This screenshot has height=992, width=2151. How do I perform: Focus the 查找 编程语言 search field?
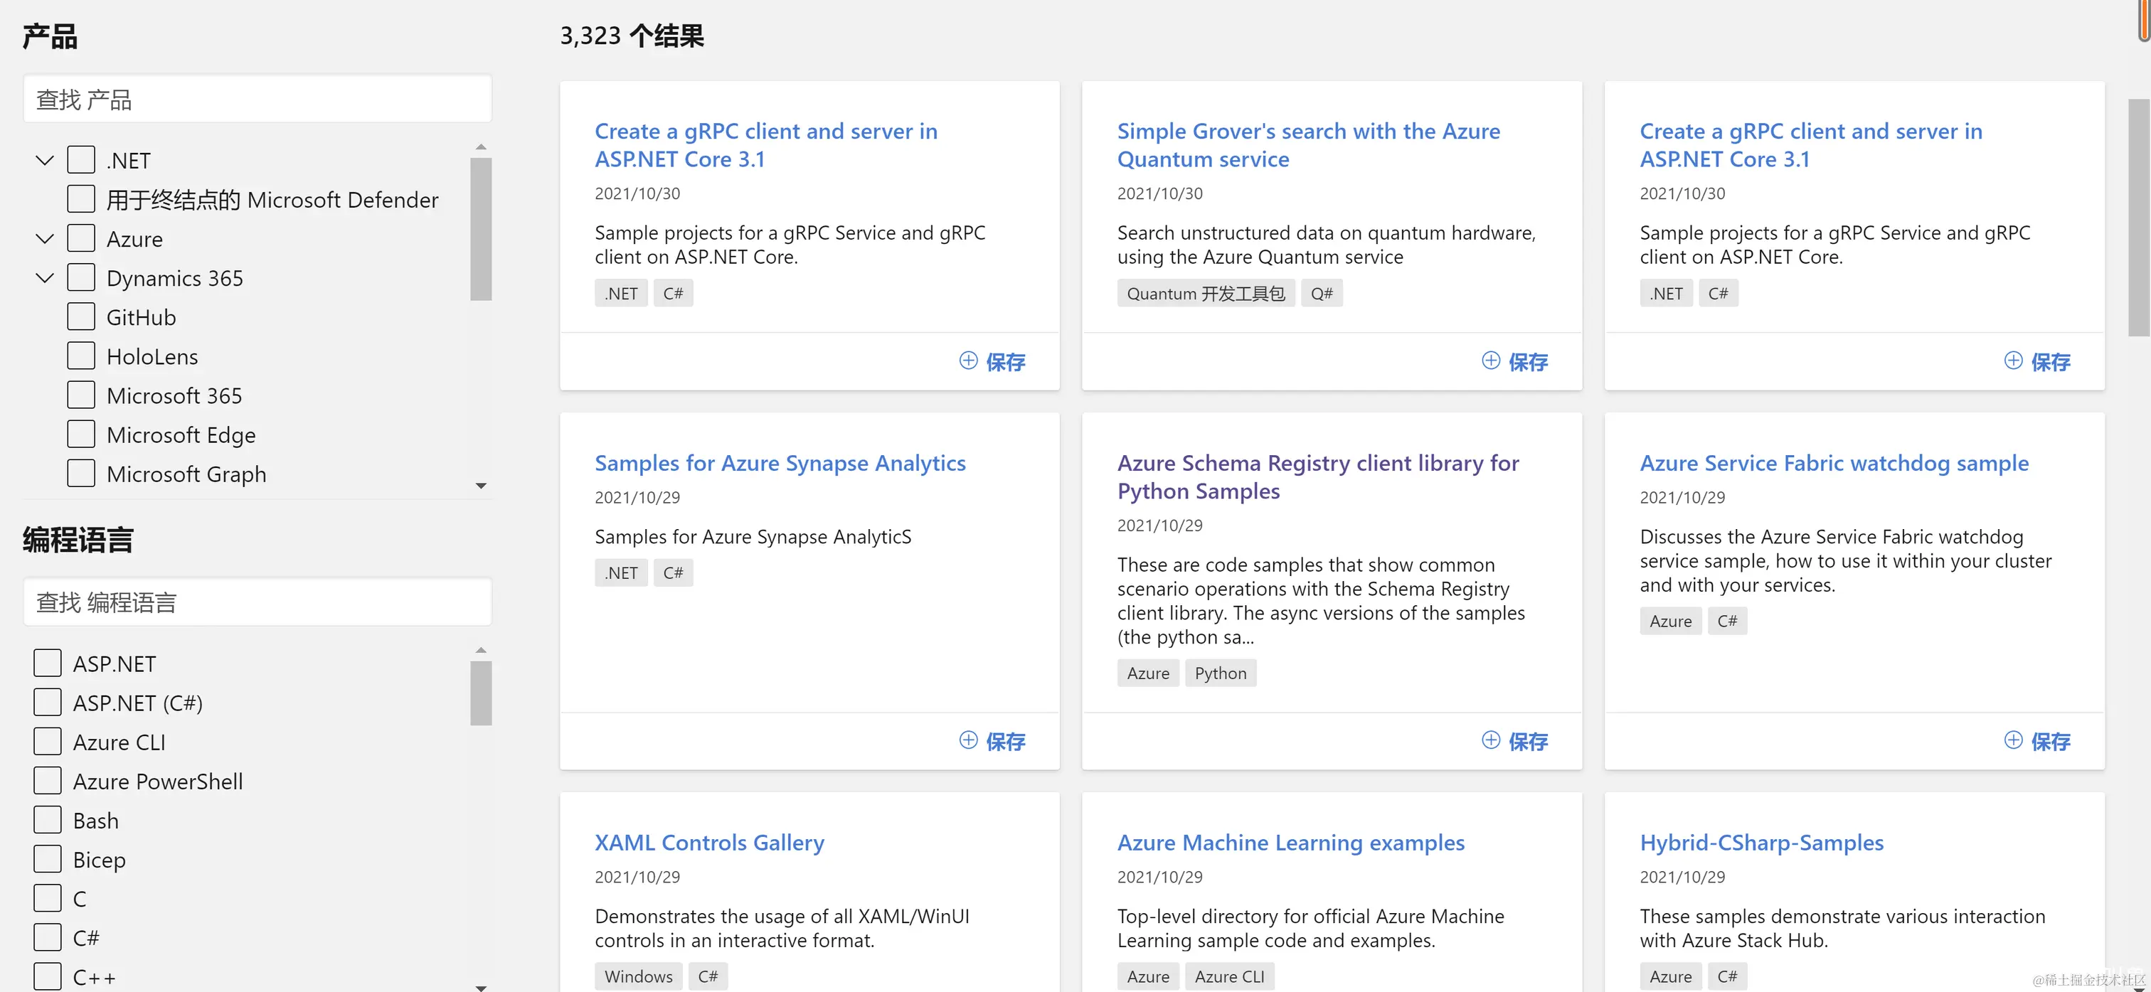pyautogui.click(x=257, y=602)
